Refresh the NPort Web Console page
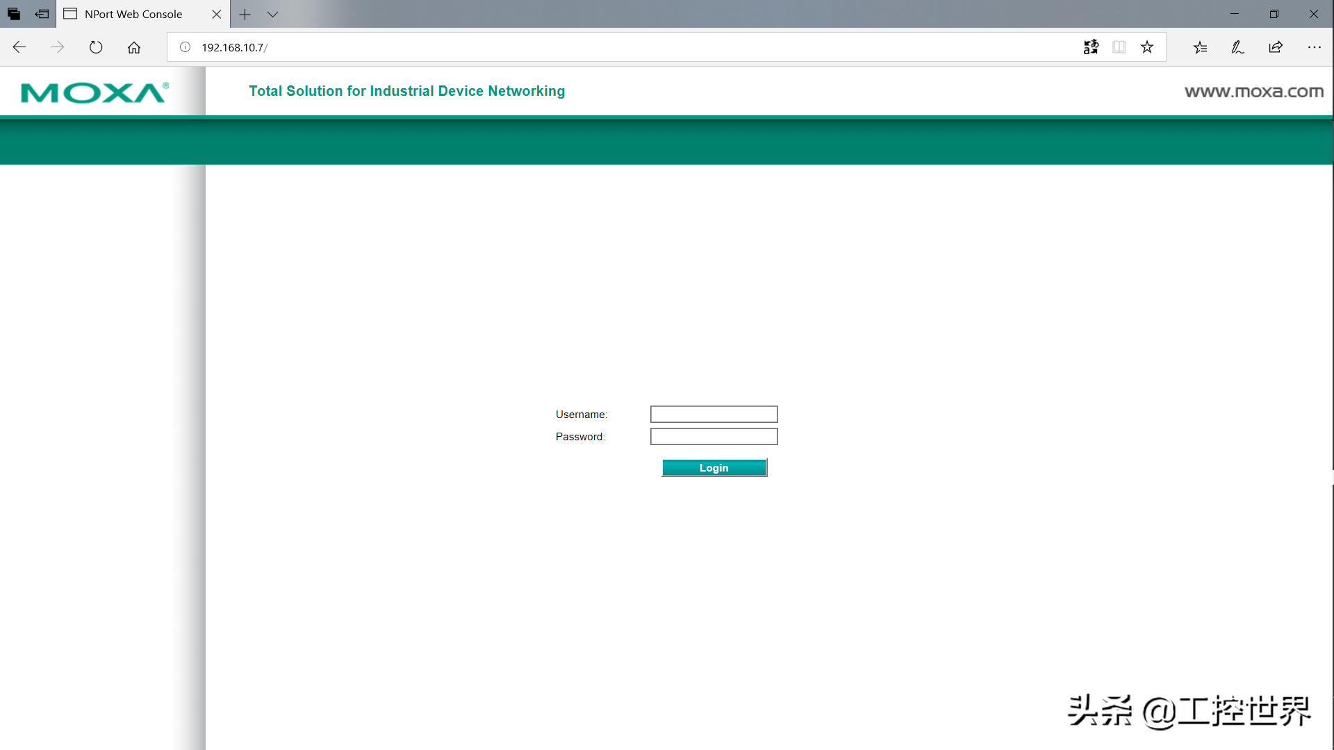 pyautogui.click(x=96, y=47)
